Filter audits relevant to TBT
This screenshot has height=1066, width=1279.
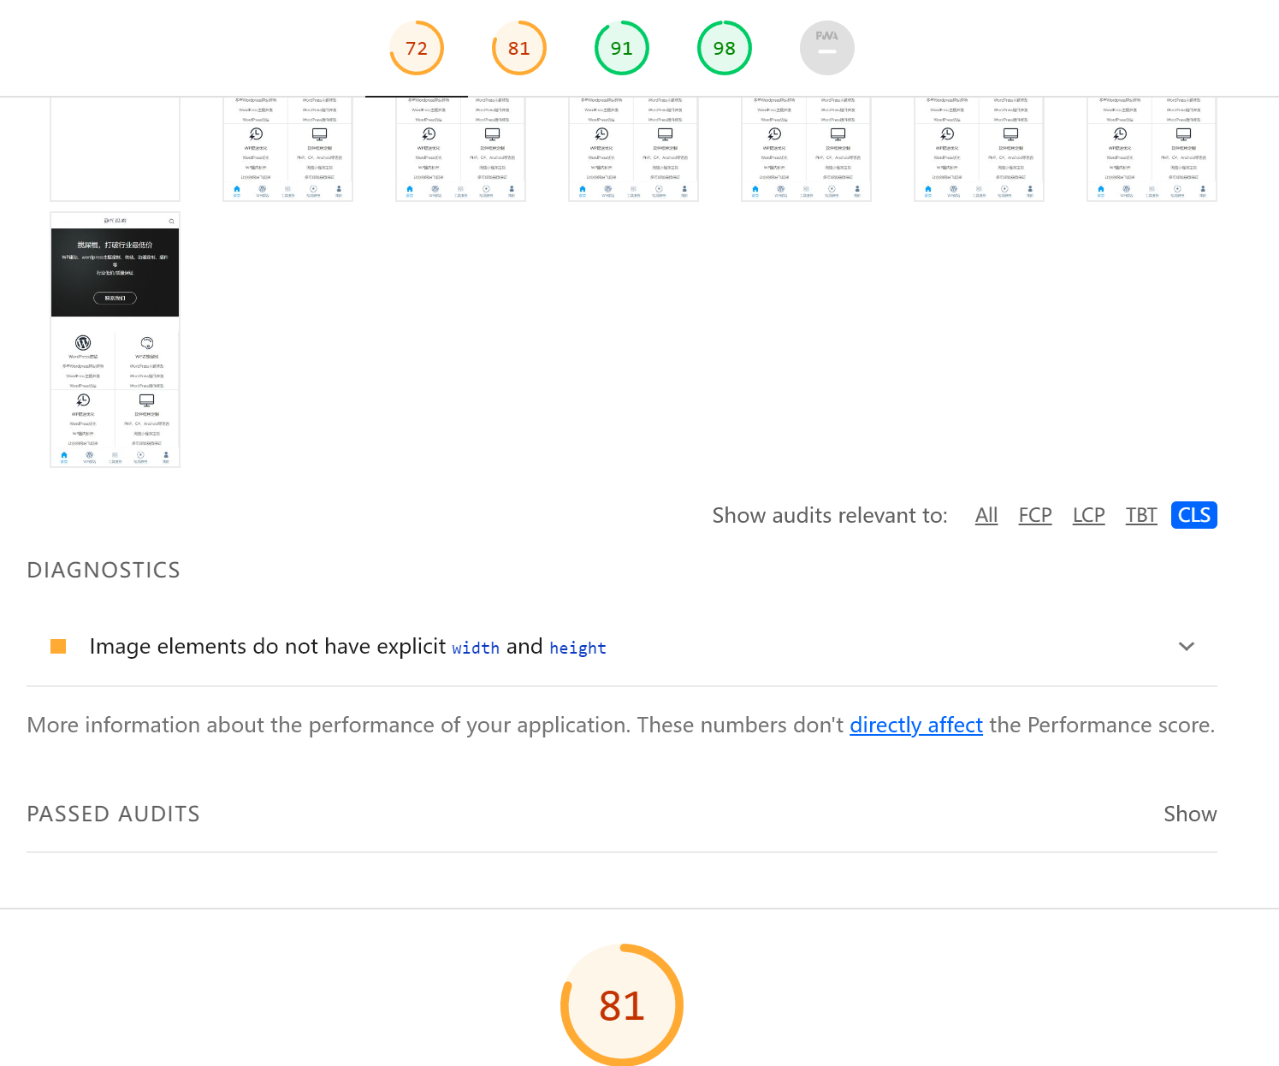pos(1141,515)
